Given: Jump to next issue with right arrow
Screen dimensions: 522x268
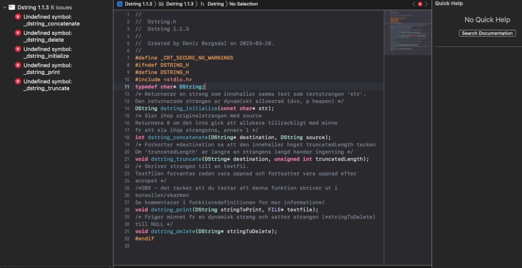Looking at the screenshot, I should point(427,4).
